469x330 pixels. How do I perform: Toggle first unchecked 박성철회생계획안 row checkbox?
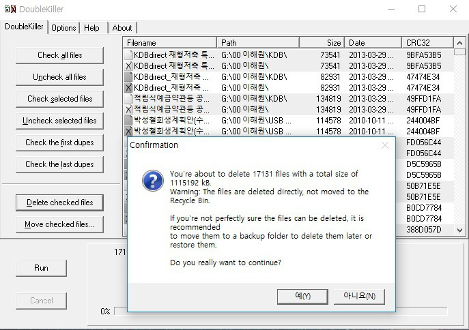pyautogui.click(x=128, y=121)
